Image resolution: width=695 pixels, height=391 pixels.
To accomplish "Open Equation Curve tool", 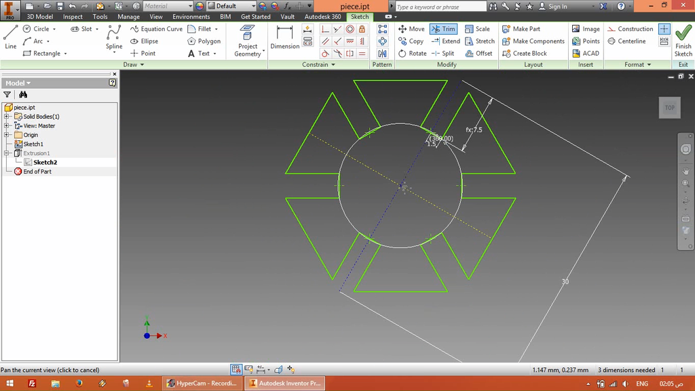I will pos(156,28).
